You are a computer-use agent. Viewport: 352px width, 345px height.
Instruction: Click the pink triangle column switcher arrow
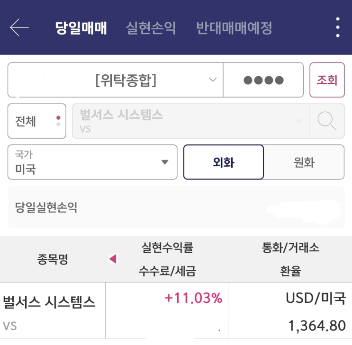(113, 259)
